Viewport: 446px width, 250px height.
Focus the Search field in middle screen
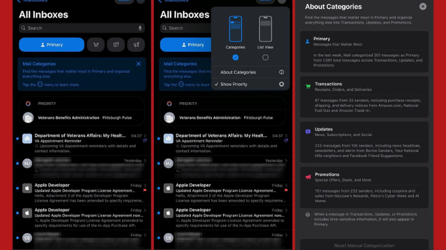coord(186,28)
